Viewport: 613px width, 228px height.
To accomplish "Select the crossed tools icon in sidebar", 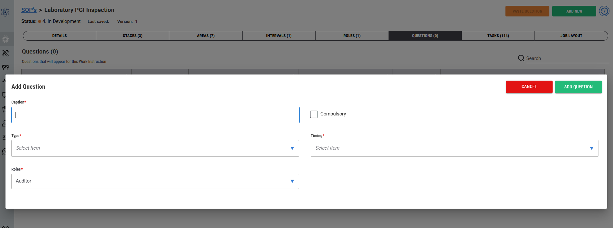I will 5,53.
